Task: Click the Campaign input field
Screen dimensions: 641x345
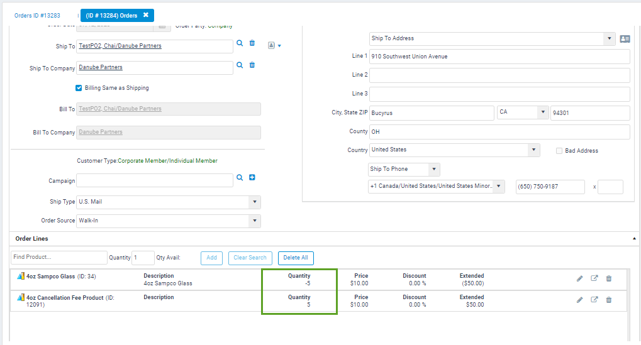Action: coord(155,180)
